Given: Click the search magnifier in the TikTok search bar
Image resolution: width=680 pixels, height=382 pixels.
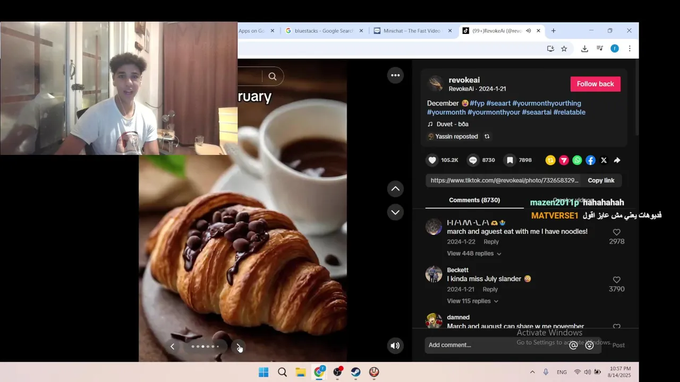Looking at the screenshot, I should click(272, 76).
